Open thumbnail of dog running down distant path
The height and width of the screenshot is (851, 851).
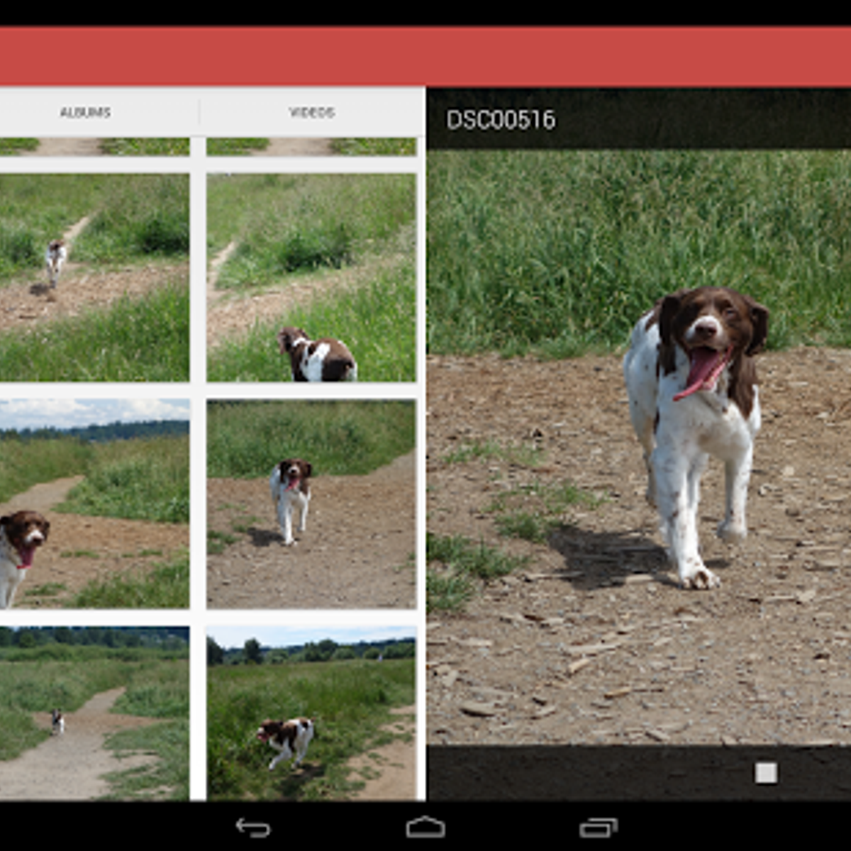coord(94,277)
